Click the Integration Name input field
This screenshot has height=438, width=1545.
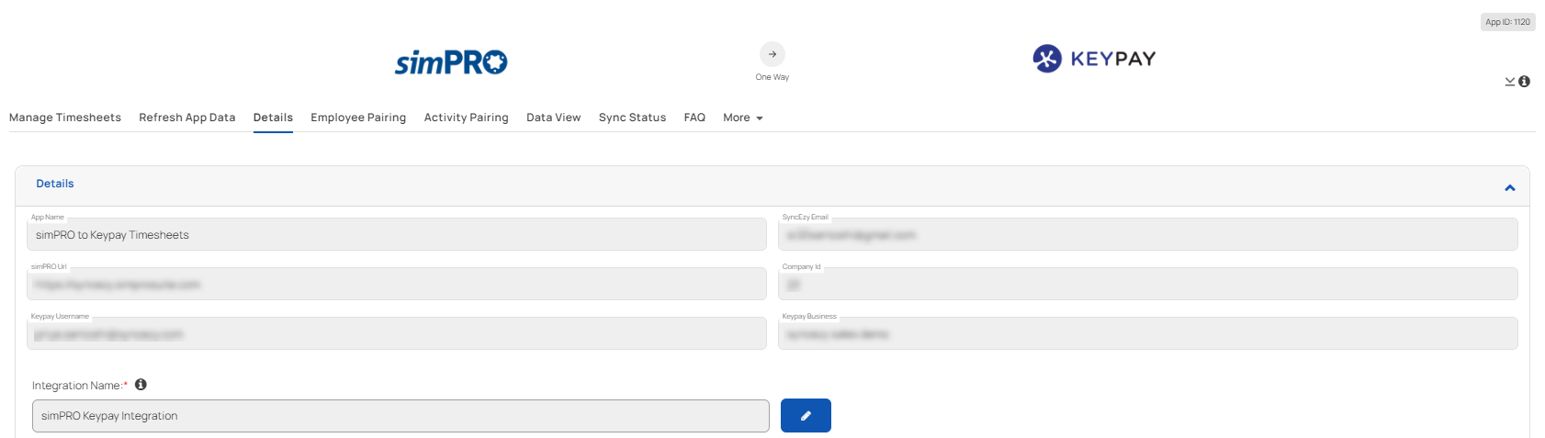coord(400,416)
